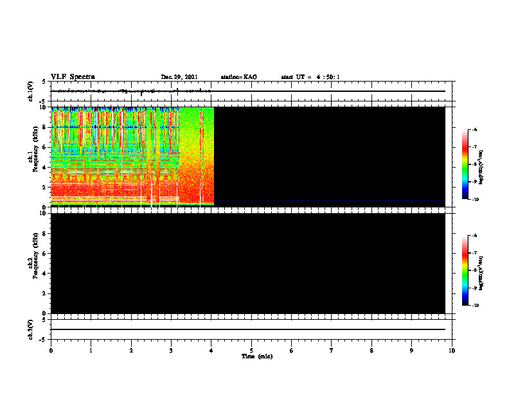Click the black ch.2 spectrogram panel
This screenshot has width=509, height=393.
click(248, 263)
